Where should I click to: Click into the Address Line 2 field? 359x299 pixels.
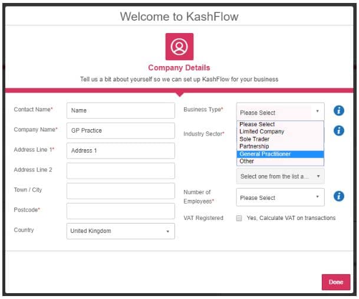[121, 170]
